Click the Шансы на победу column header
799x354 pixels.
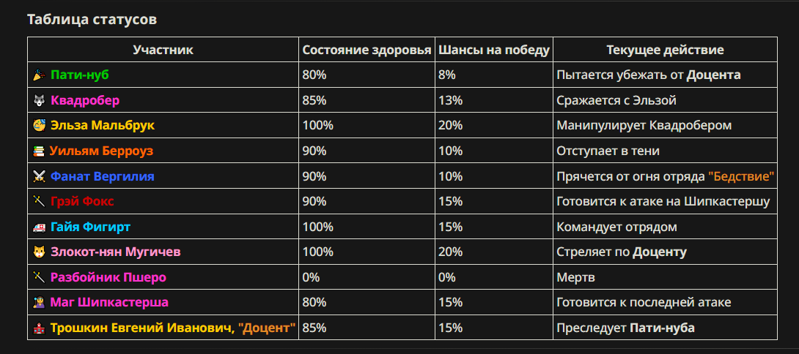[x=494, y=50]
